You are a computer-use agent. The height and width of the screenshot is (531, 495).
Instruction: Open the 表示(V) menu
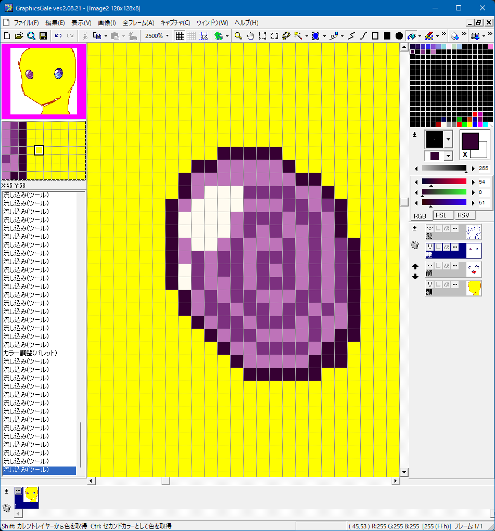click(x=81, y=23)
